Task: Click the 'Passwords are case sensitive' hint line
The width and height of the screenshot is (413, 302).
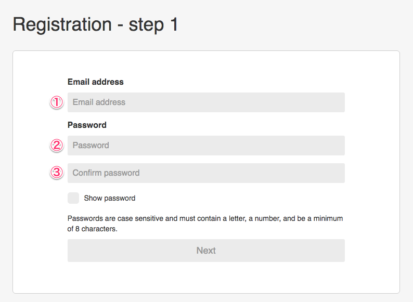Action: coord(205,218)
